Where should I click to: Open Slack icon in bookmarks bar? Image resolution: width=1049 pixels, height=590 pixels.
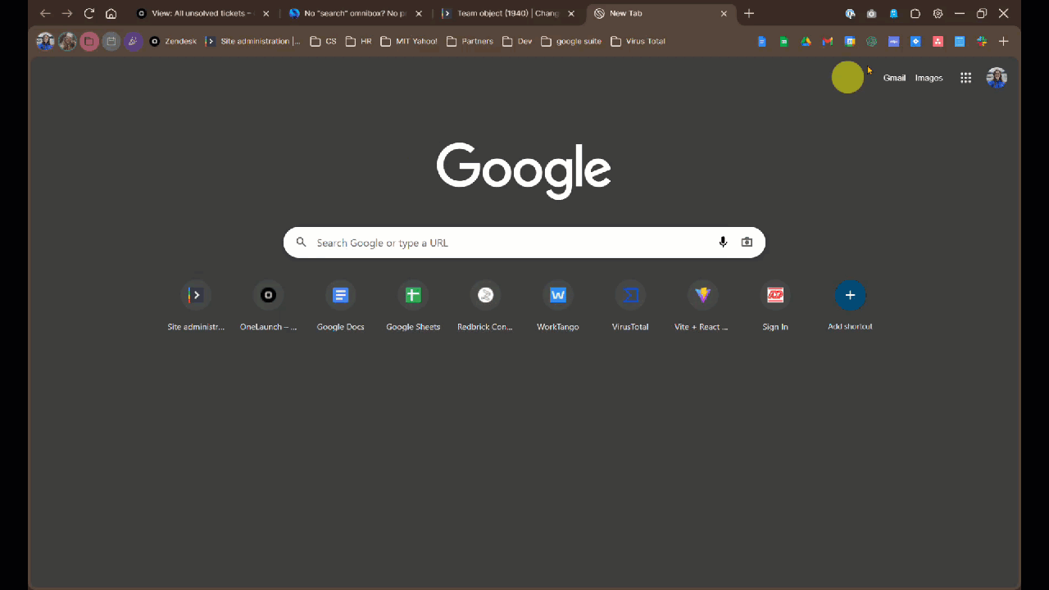(982, 41)
